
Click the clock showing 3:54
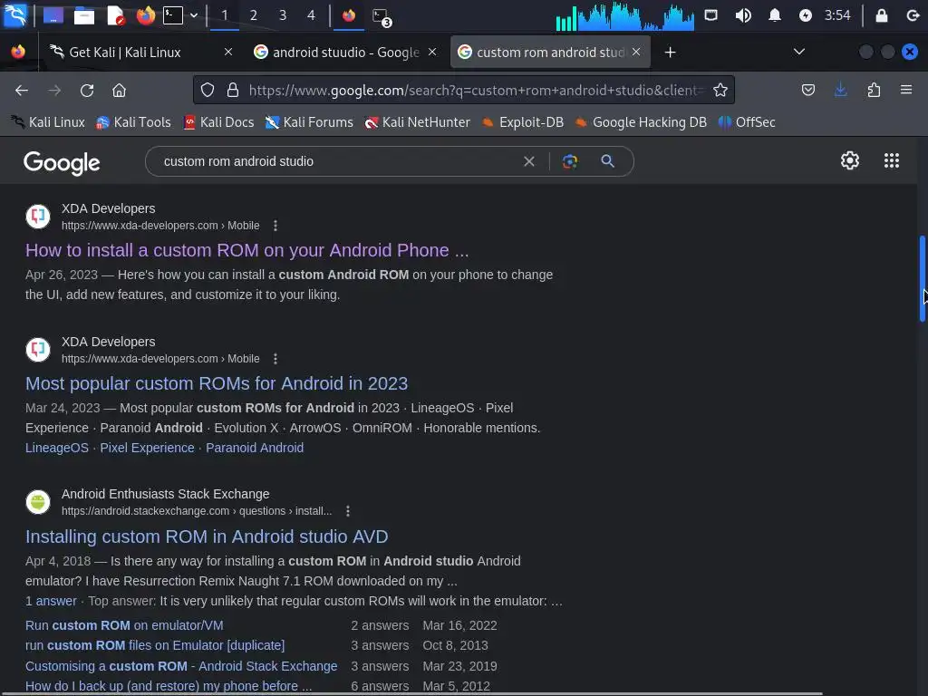tap(837, 15)
